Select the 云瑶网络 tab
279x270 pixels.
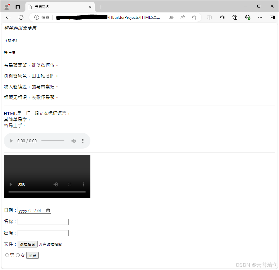(x=60, y=7)
